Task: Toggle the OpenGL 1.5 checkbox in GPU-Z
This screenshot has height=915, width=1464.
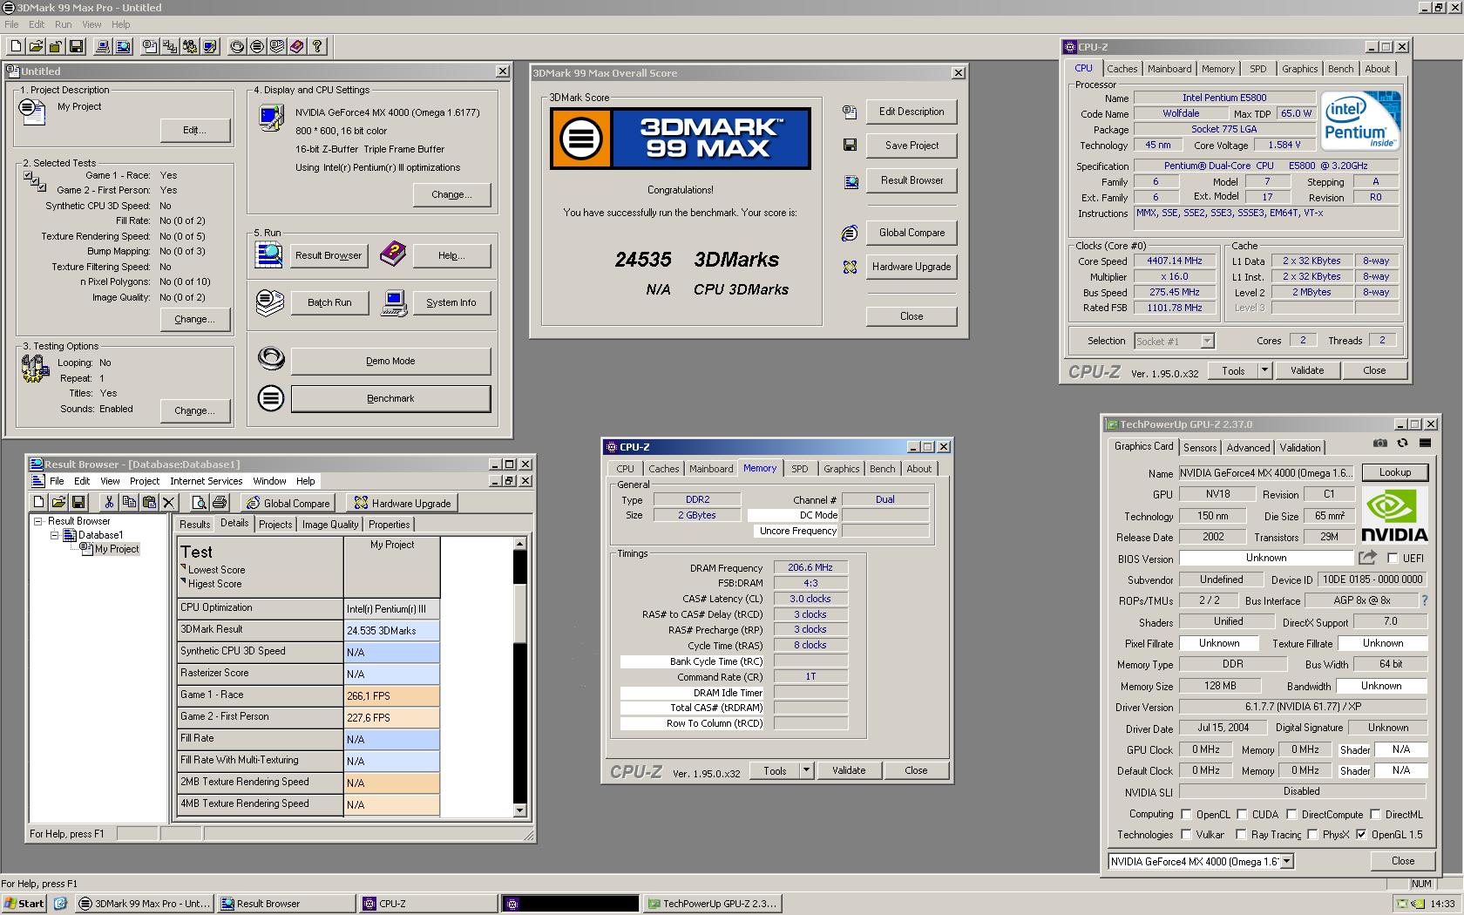Action: tap(1361, 834)
